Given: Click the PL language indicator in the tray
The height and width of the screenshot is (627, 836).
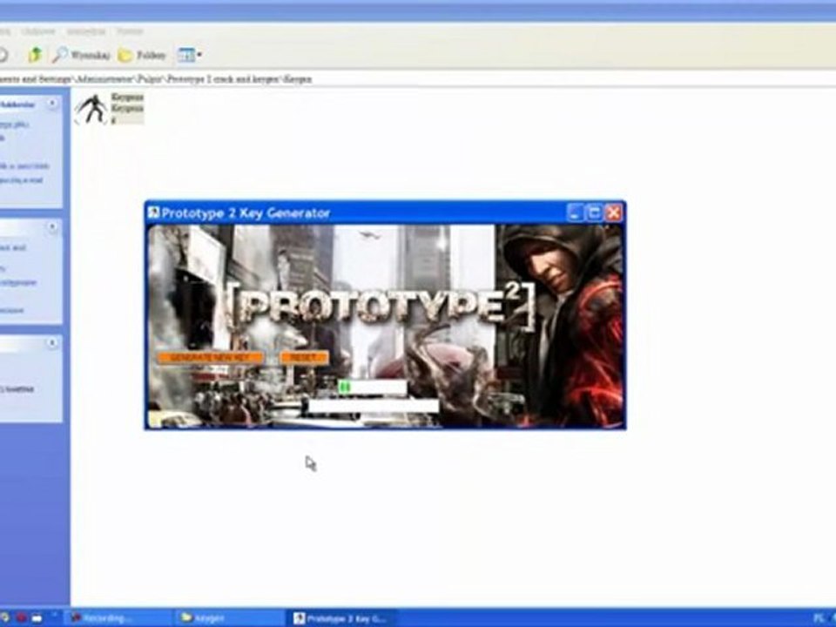Looking at the screenshot, I should click(x=819, y=618).
